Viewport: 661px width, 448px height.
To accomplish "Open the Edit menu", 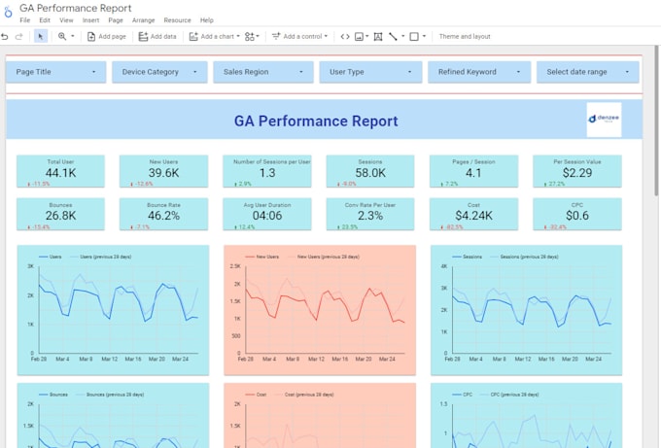I will click(x=45, y=20).
